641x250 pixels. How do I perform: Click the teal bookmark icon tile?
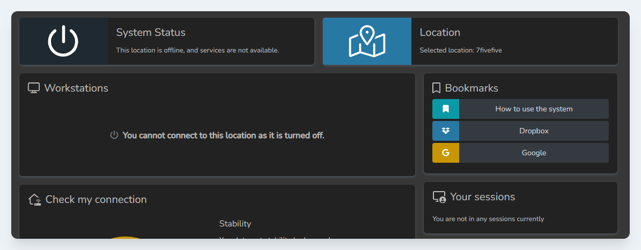(x=446, y=109)
